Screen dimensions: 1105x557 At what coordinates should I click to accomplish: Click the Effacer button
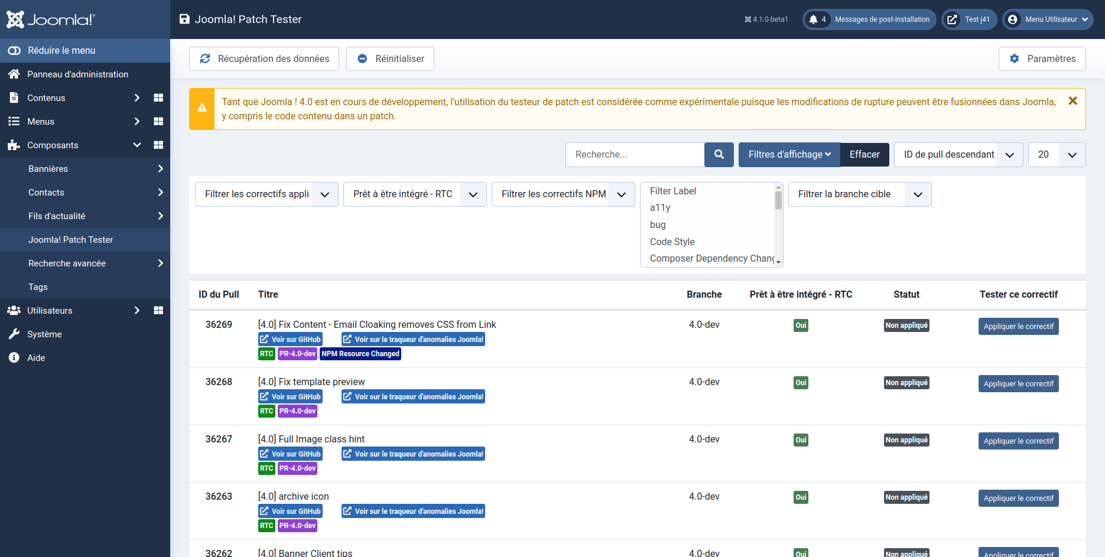[864, 155]
